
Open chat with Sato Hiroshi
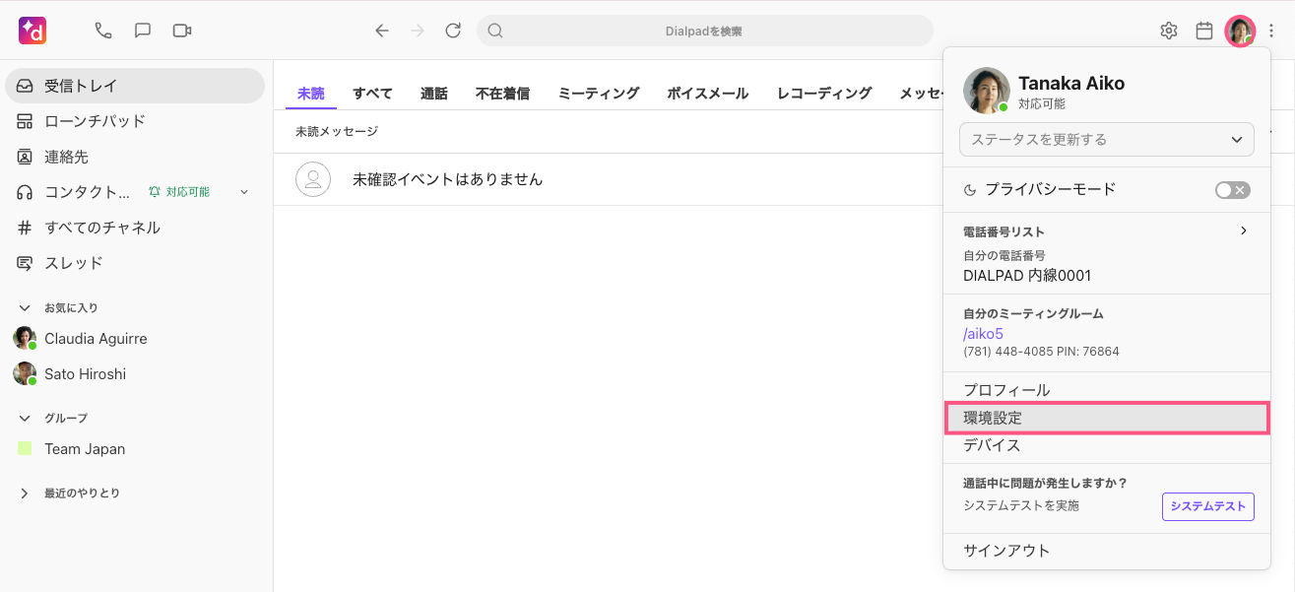click(135, 374)
